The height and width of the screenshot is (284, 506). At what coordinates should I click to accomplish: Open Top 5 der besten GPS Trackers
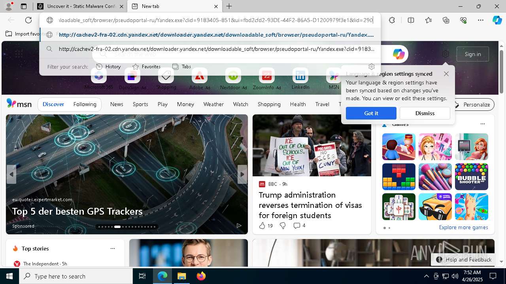(77, 211)
